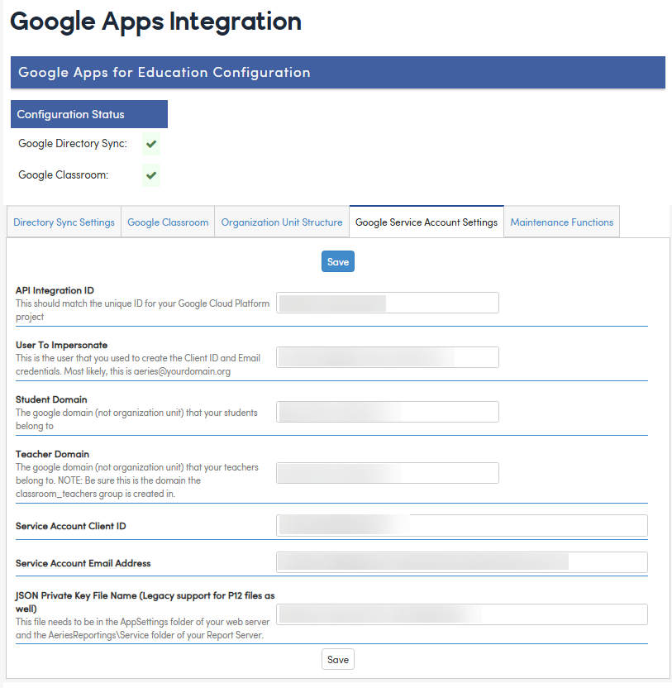Click the JSON Private Key File Name label

click(145, 602)
